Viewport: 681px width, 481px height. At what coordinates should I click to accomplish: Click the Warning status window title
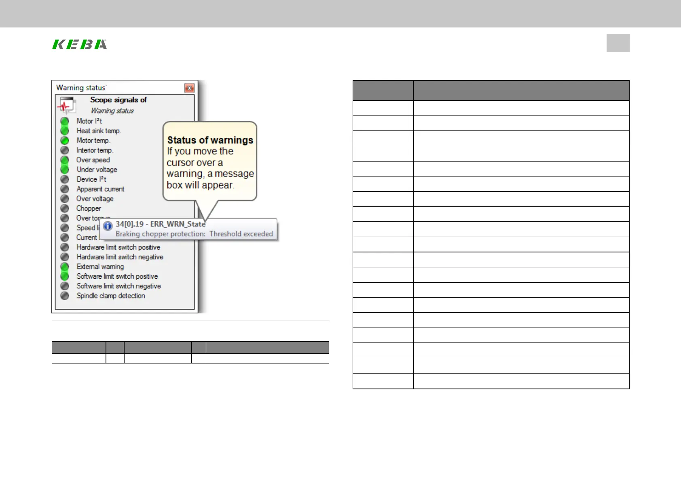click(x=81, y=88)
